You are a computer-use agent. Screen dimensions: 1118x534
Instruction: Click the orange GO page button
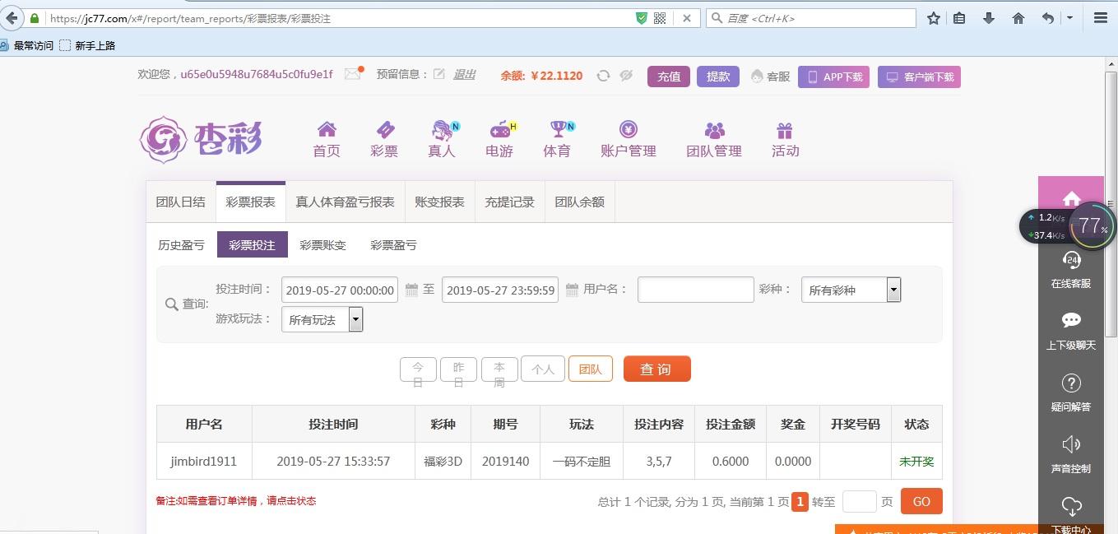921,501
